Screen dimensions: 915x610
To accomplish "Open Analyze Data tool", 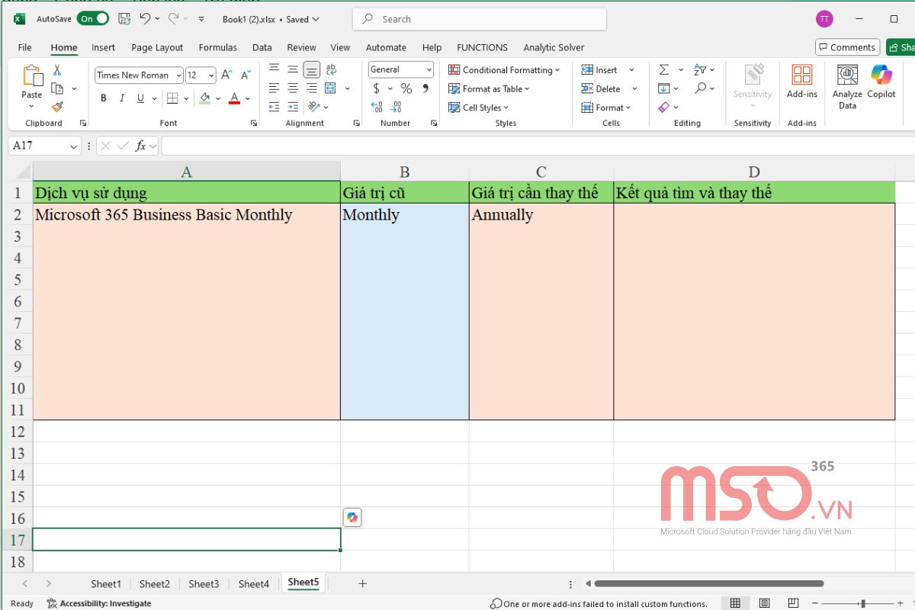I will click(847, 87).
